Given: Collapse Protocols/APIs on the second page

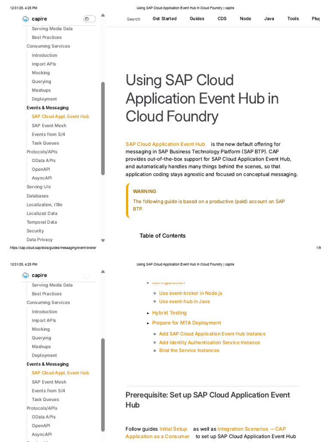Looking at the screenshot, I should pyautogui.click(x=42, y=408).
